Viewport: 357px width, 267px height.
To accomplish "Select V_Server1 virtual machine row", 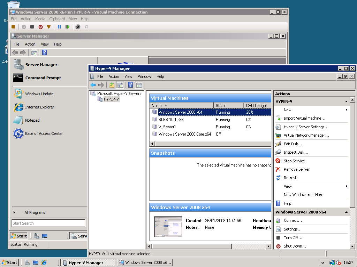I will (210, 127).
